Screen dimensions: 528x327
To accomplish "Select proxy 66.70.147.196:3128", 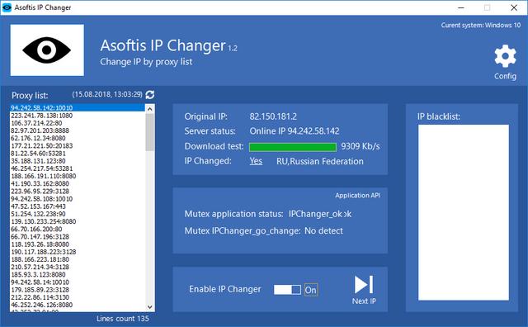I will point(78,237).
